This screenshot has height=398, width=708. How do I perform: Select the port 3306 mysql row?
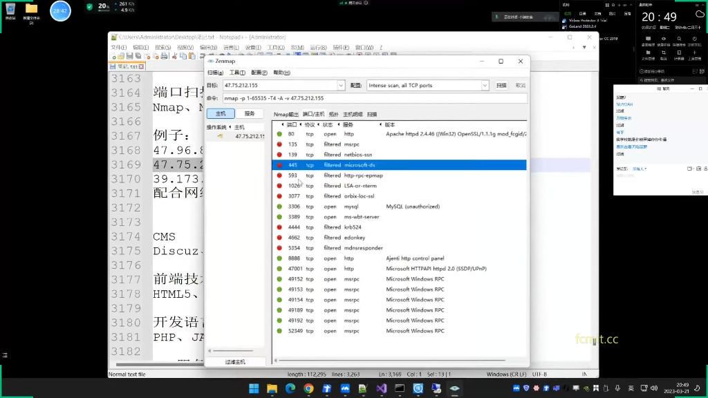click(399, 207)
